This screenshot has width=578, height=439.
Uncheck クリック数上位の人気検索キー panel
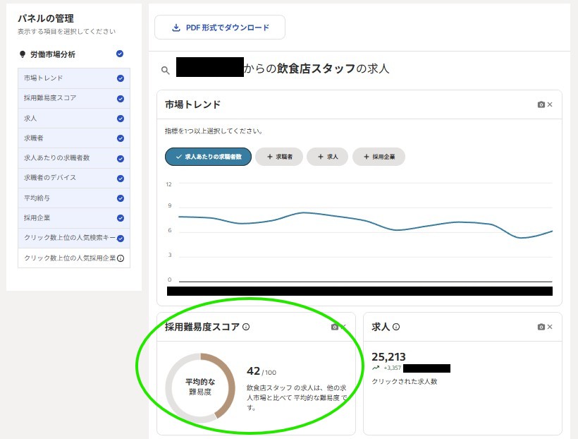point(120,239)
